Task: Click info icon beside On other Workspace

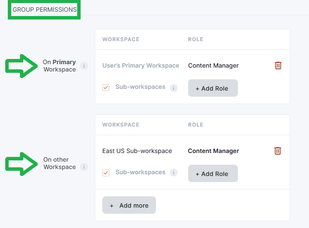Action: point(84,167)
